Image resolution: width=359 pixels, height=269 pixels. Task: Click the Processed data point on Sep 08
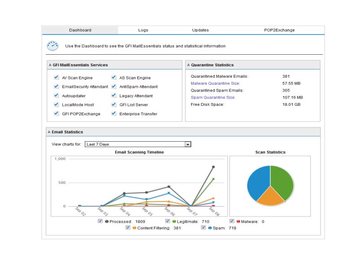pos(214,167)
